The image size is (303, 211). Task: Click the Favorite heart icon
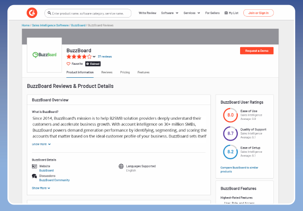(x=68, y=64)
